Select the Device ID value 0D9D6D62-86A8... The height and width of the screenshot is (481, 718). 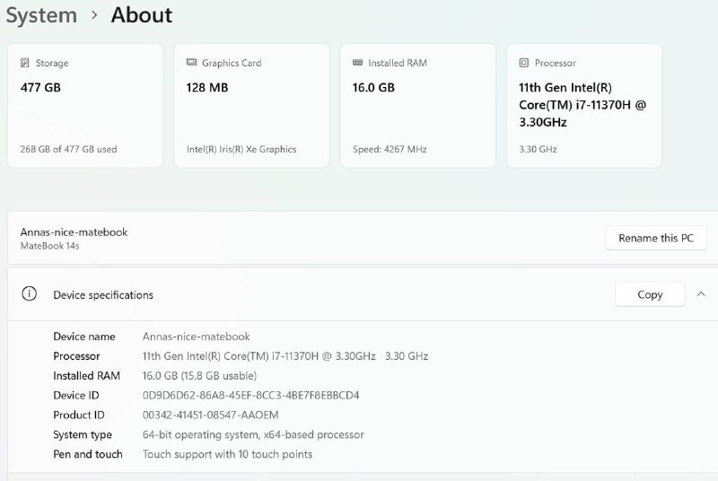pos(250,396)
